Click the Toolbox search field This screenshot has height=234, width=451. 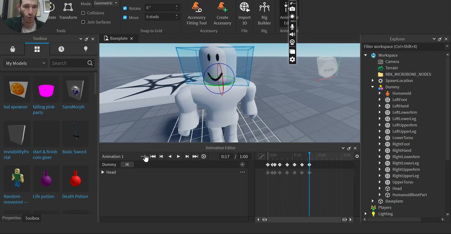coord(72,63)
